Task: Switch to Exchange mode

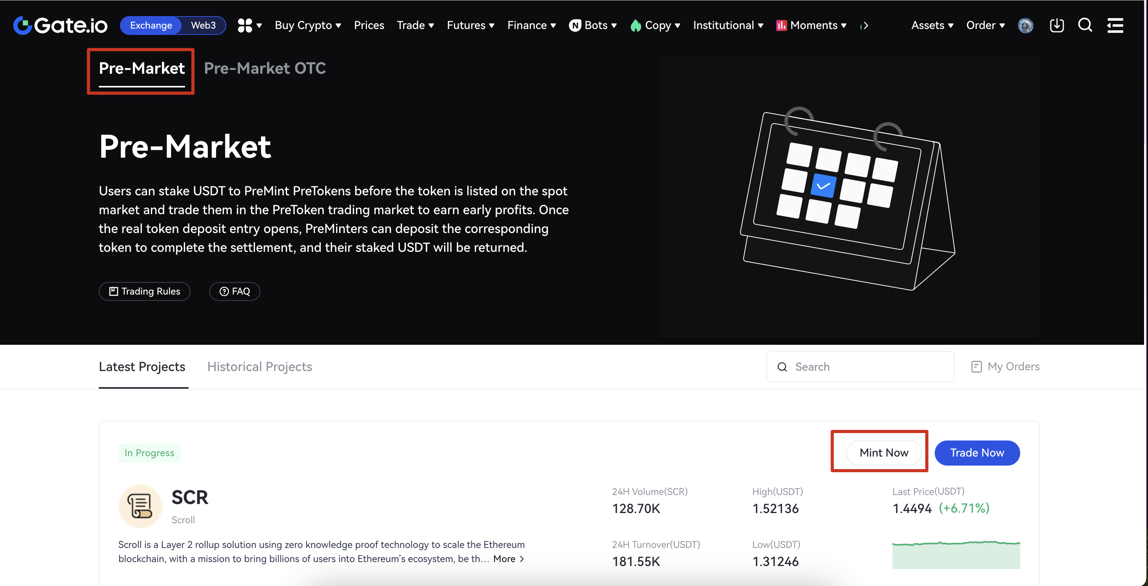Action: (x=151, y=25)
